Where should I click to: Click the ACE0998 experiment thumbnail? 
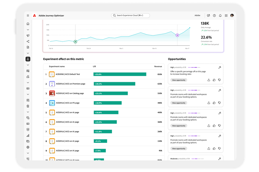(52, 74)
